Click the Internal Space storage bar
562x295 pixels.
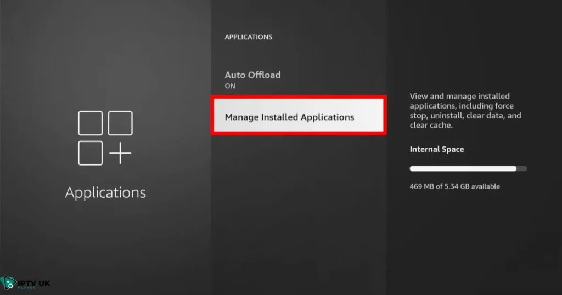pyautogui.click(x=468, y=169)
